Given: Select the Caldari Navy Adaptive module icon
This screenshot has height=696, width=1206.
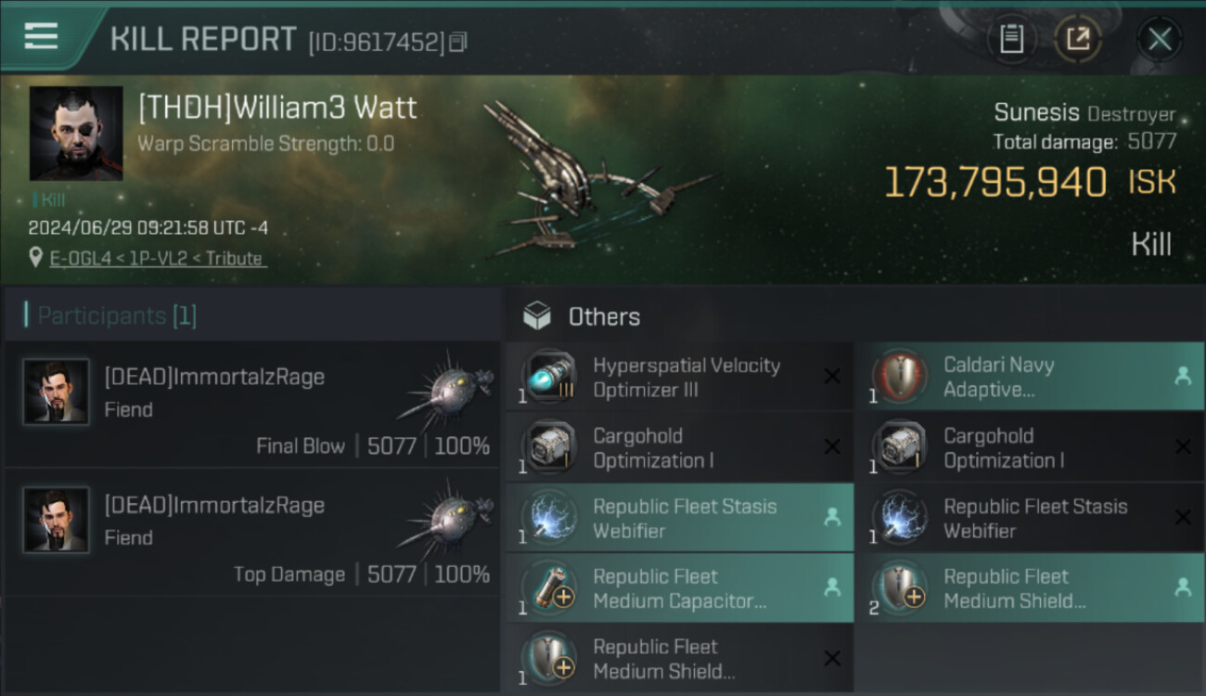Looking at the screenshot, I should 900,377.
